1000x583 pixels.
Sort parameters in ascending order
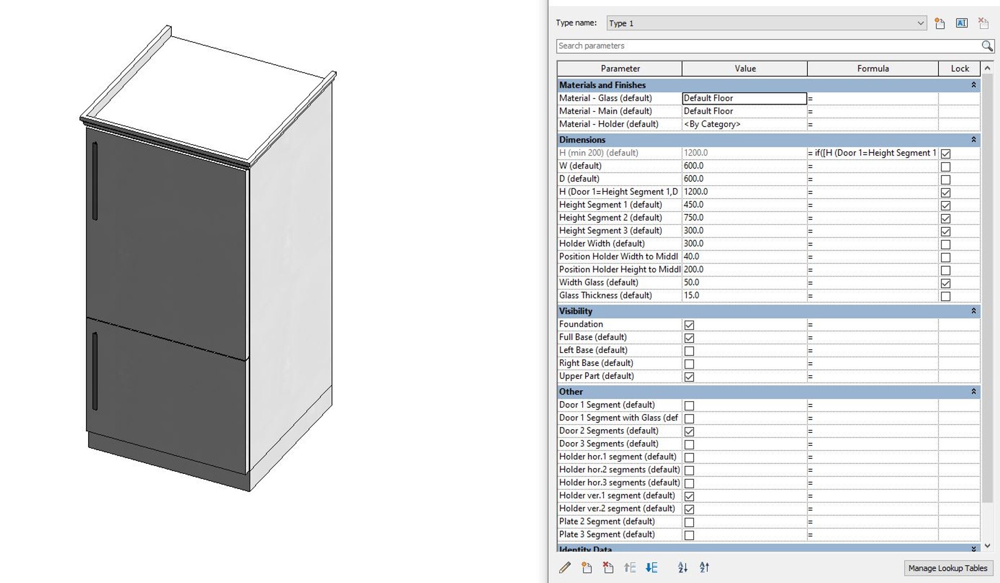pyautogui.click(x=683, y=567)
